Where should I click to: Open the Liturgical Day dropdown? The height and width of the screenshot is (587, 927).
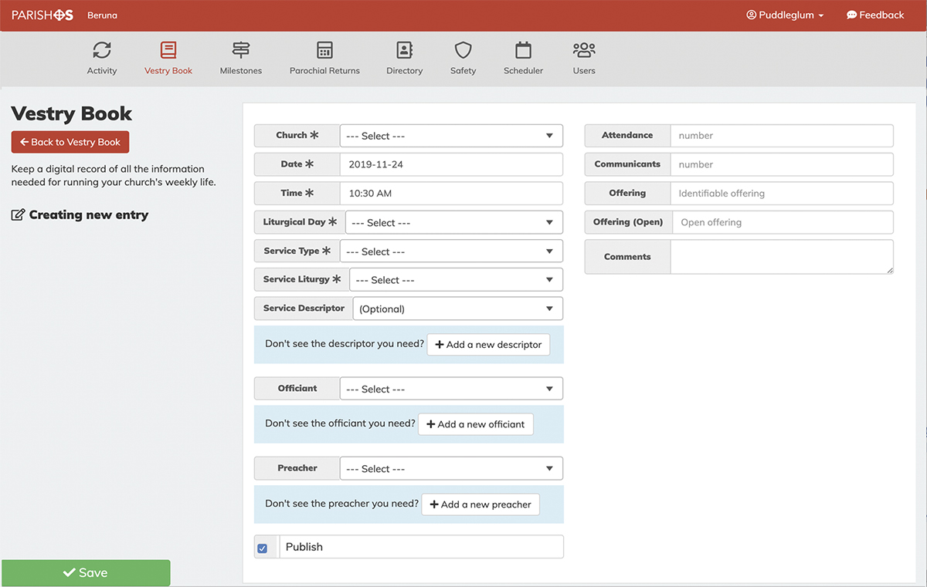(x=453, y=223)
